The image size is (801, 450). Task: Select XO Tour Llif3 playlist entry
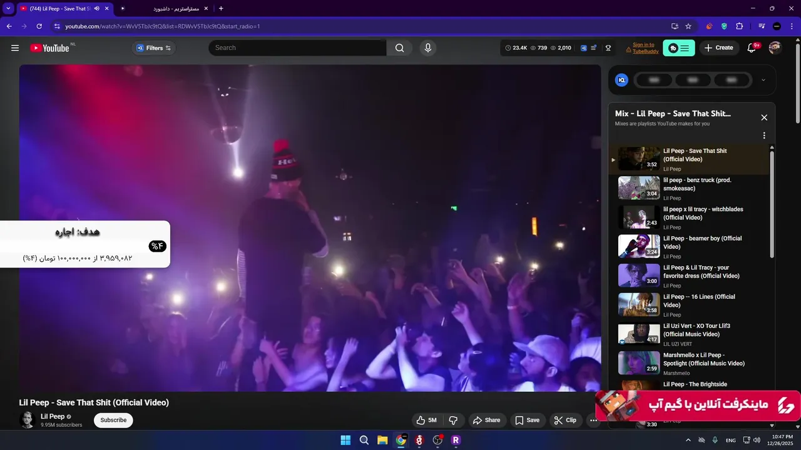tap(689, 334)
